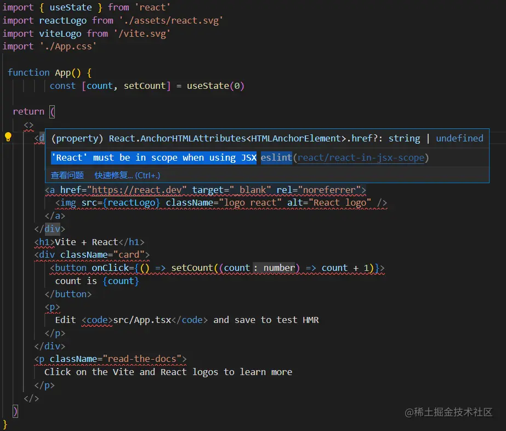Image resolution: width=506 pixels, height=431 pixels.
Task: Click the https://react.dev href value
Action: point(137,190)
